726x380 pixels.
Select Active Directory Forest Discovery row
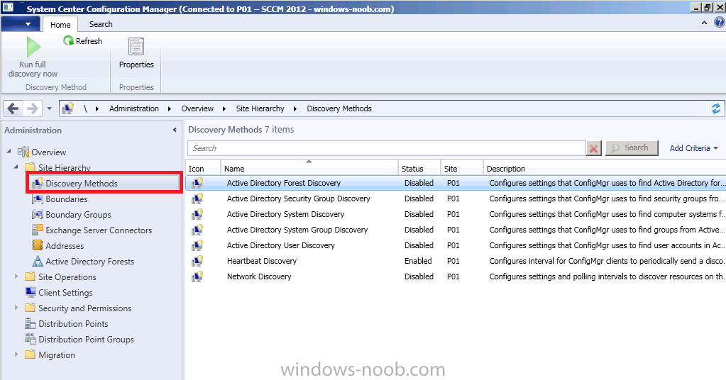pos(456,183)
